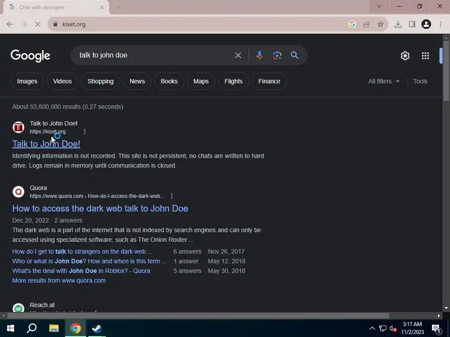Screen dimensions: 450x337
Task: Open More results from www.quora.com
Action: [x=59, y=280]
